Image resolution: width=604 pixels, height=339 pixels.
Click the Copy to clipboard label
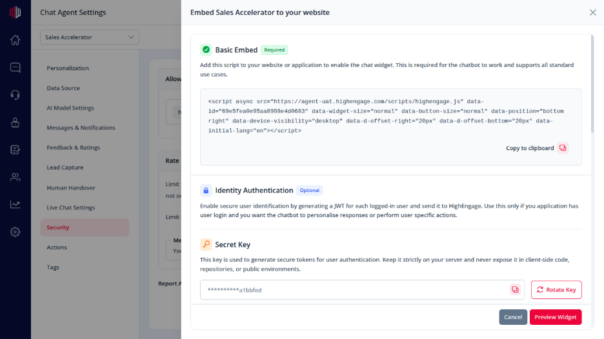point(530,148)
